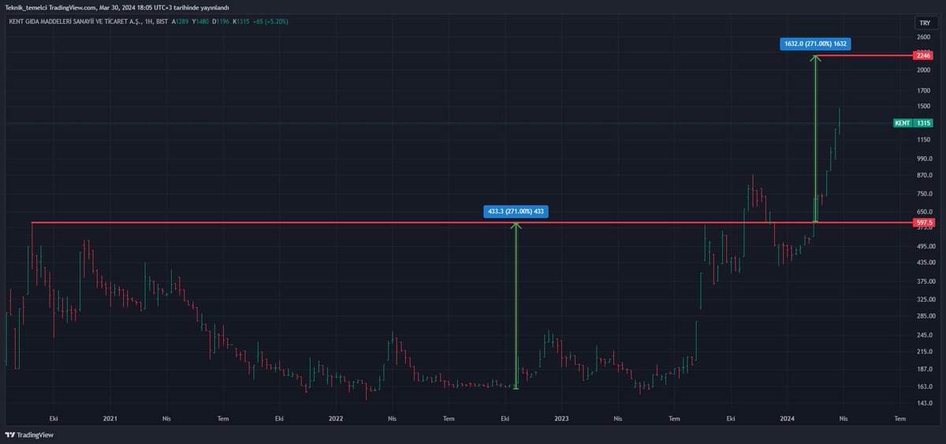Click the 187.0 price axis label
Screen dimensions: 946x444
click(925, 369)
